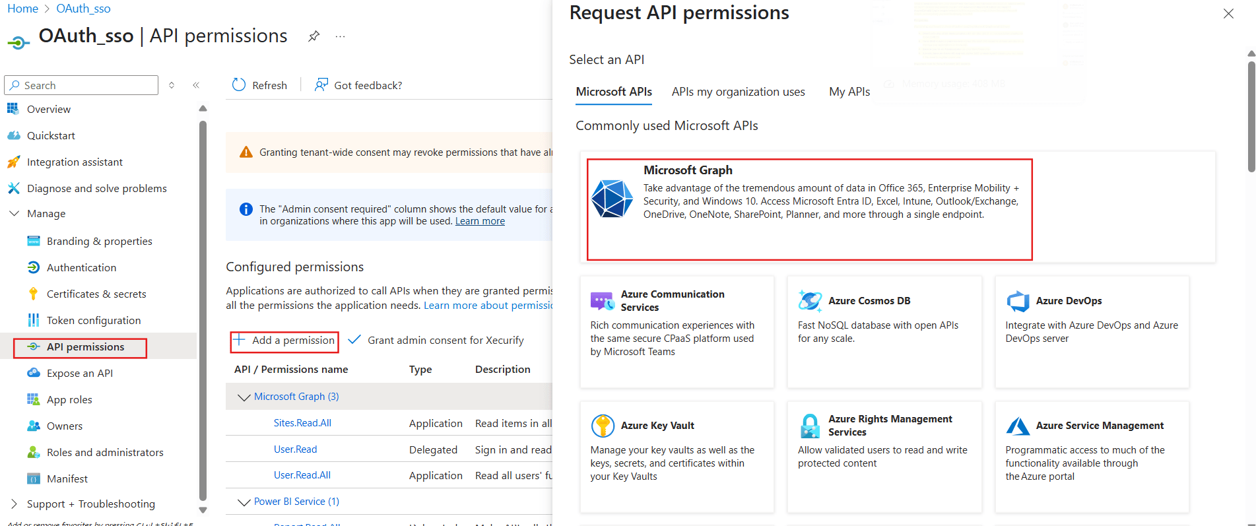Click the Azure Communication Services icon
Image resolution: width=1256 pixels, height=526 pixels.
602,301
